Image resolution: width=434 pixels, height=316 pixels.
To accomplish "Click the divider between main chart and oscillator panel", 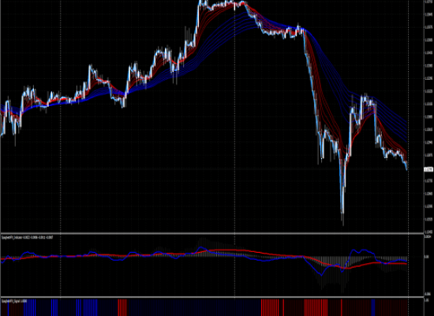I will [x=212, y=233].
